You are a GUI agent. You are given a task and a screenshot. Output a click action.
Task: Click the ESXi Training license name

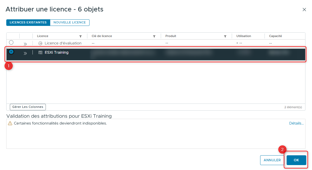tap(57, 53)
